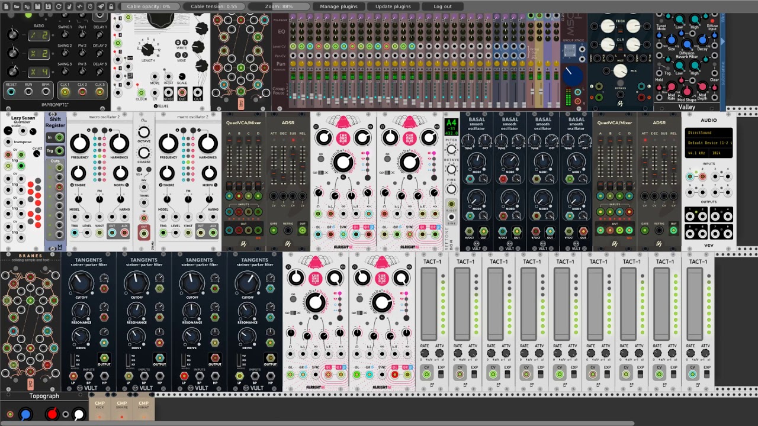This screenshot has width=758, height=426.
Task: Click the cyan RESET jack on Impromptu clock
Action: click(x=11, y=92)
